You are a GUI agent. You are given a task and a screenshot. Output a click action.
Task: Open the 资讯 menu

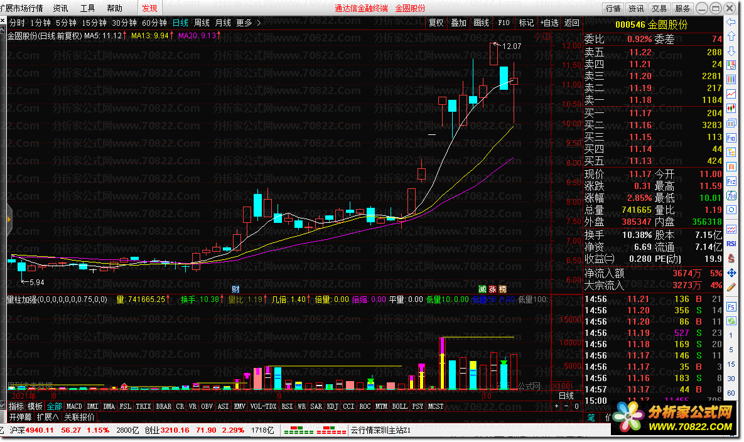click(60, 9)
